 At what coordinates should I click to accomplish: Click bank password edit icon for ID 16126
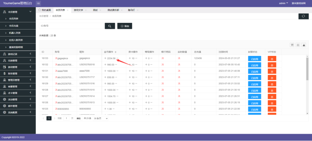(163, 103)
